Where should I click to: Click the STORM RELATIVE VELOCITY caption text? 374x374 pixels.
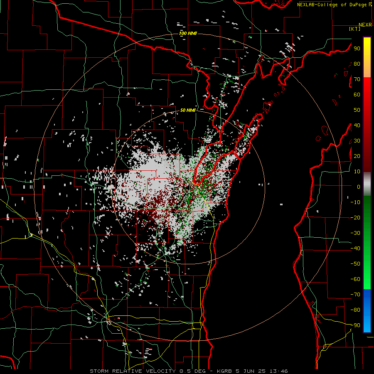coord(133,371)
